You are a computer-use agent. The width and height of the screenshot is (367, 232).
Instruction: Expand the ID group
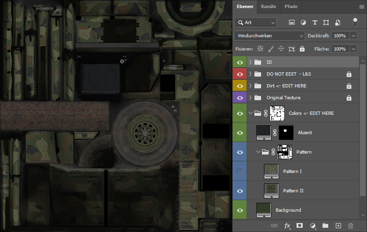point(250,62)
